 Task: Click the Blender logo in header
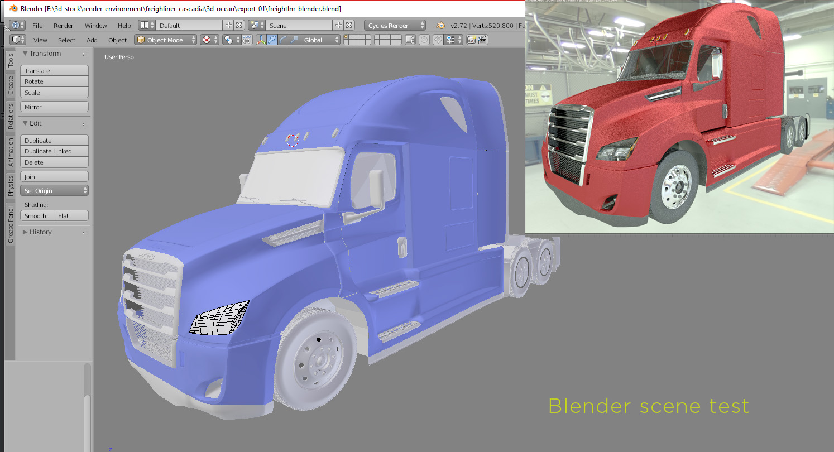coord(441,26)
